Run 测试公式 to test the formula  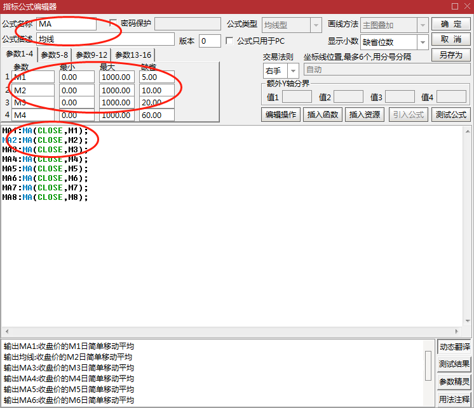(x=450, y=115)
